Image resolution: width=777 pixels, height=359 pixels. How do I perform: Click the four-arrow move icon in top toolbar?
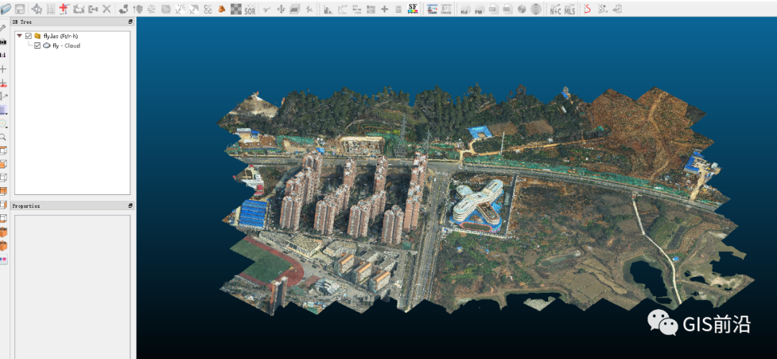pyautogui.click(x=281, y=9)
